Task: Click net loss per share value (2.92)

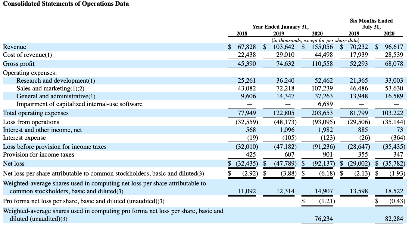Action: [x=250, y=173]
